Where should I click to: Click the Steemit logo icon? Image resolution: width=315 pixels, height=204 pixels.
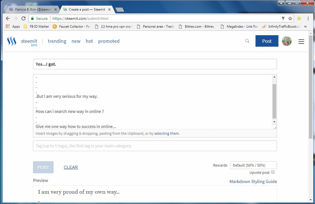(x=12, y=41)
